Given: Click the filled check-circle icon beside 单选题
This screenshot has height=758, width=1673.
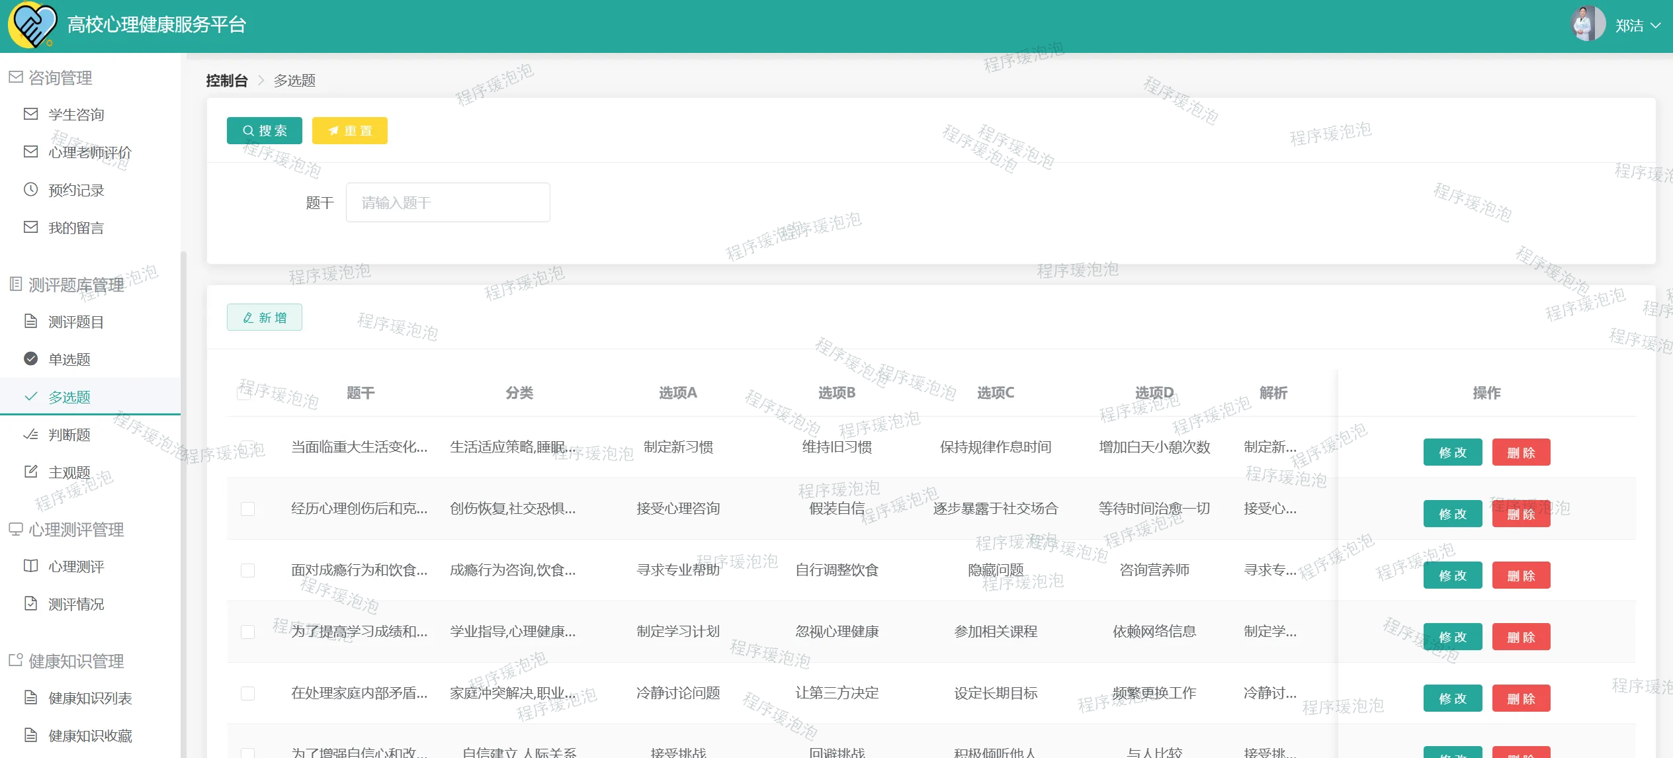Looking at the screenshot, I should 30,358.
